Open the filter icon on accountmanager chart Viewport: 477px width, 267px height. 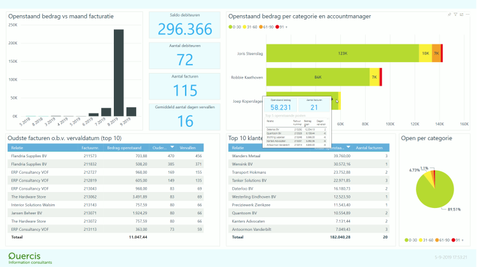pos(455,14)
